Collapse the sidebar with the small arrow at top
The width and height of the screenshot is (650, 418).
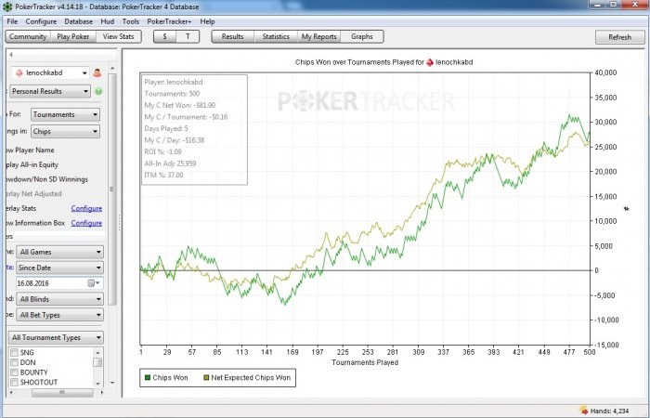tap(11, 54)
